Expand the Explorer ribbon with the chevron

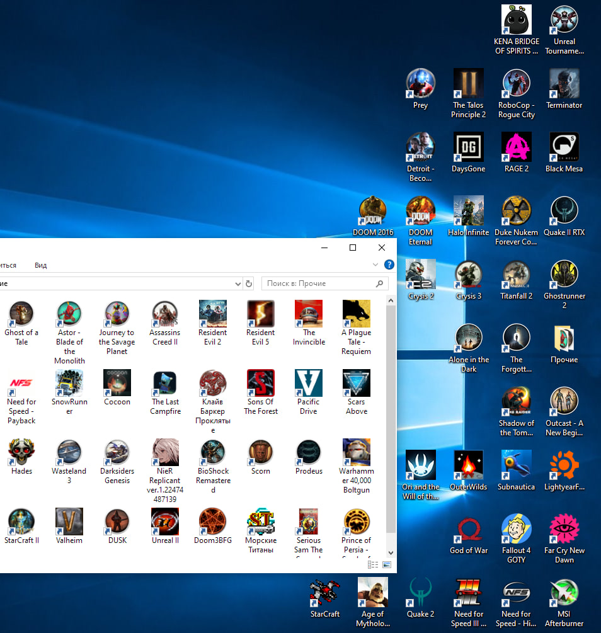[375, 265]
